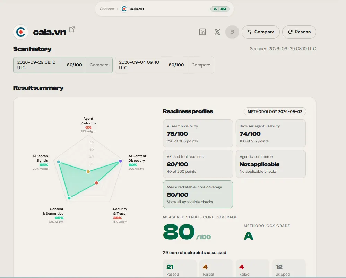Viewport: 346px width, 278px height.
Task: Click the 29 core checkpoints assessed text
Action: [194, 253]
